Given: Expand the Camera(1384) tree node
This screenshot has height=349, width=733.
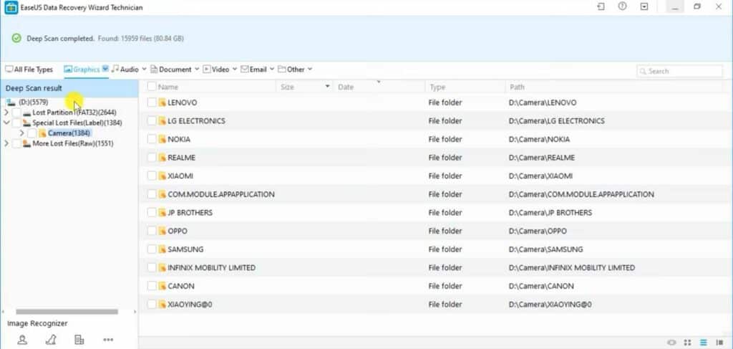Looking at the screenshot, I should [x=21, y=133].
